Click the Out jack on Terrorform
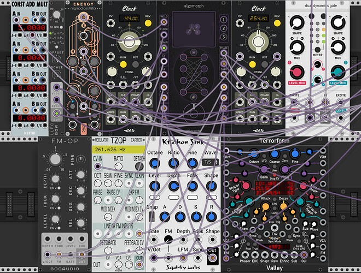 (304, 254)
